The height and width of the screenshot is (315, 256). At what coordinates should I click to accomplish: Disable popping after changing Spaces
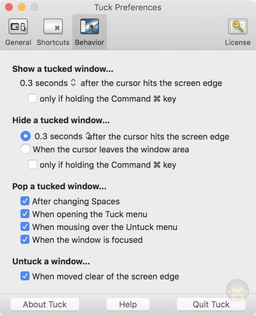point(25,201)
